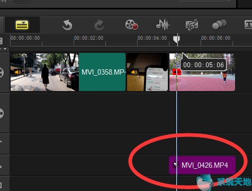Switch to storyboard view with the yellow icon
This screenshot has width=252, height=191.
click(22, 25)
